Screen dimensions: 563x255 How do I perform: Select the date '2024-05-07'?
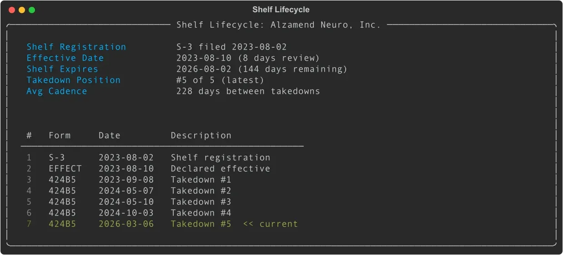tap(126, 191)
